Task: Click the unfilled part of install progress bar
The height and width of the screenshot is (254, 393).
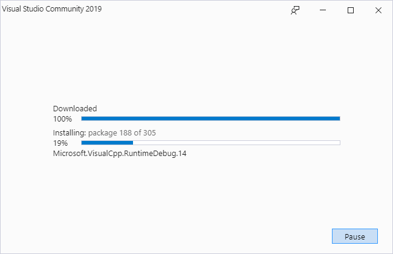Action: (236, 143)
